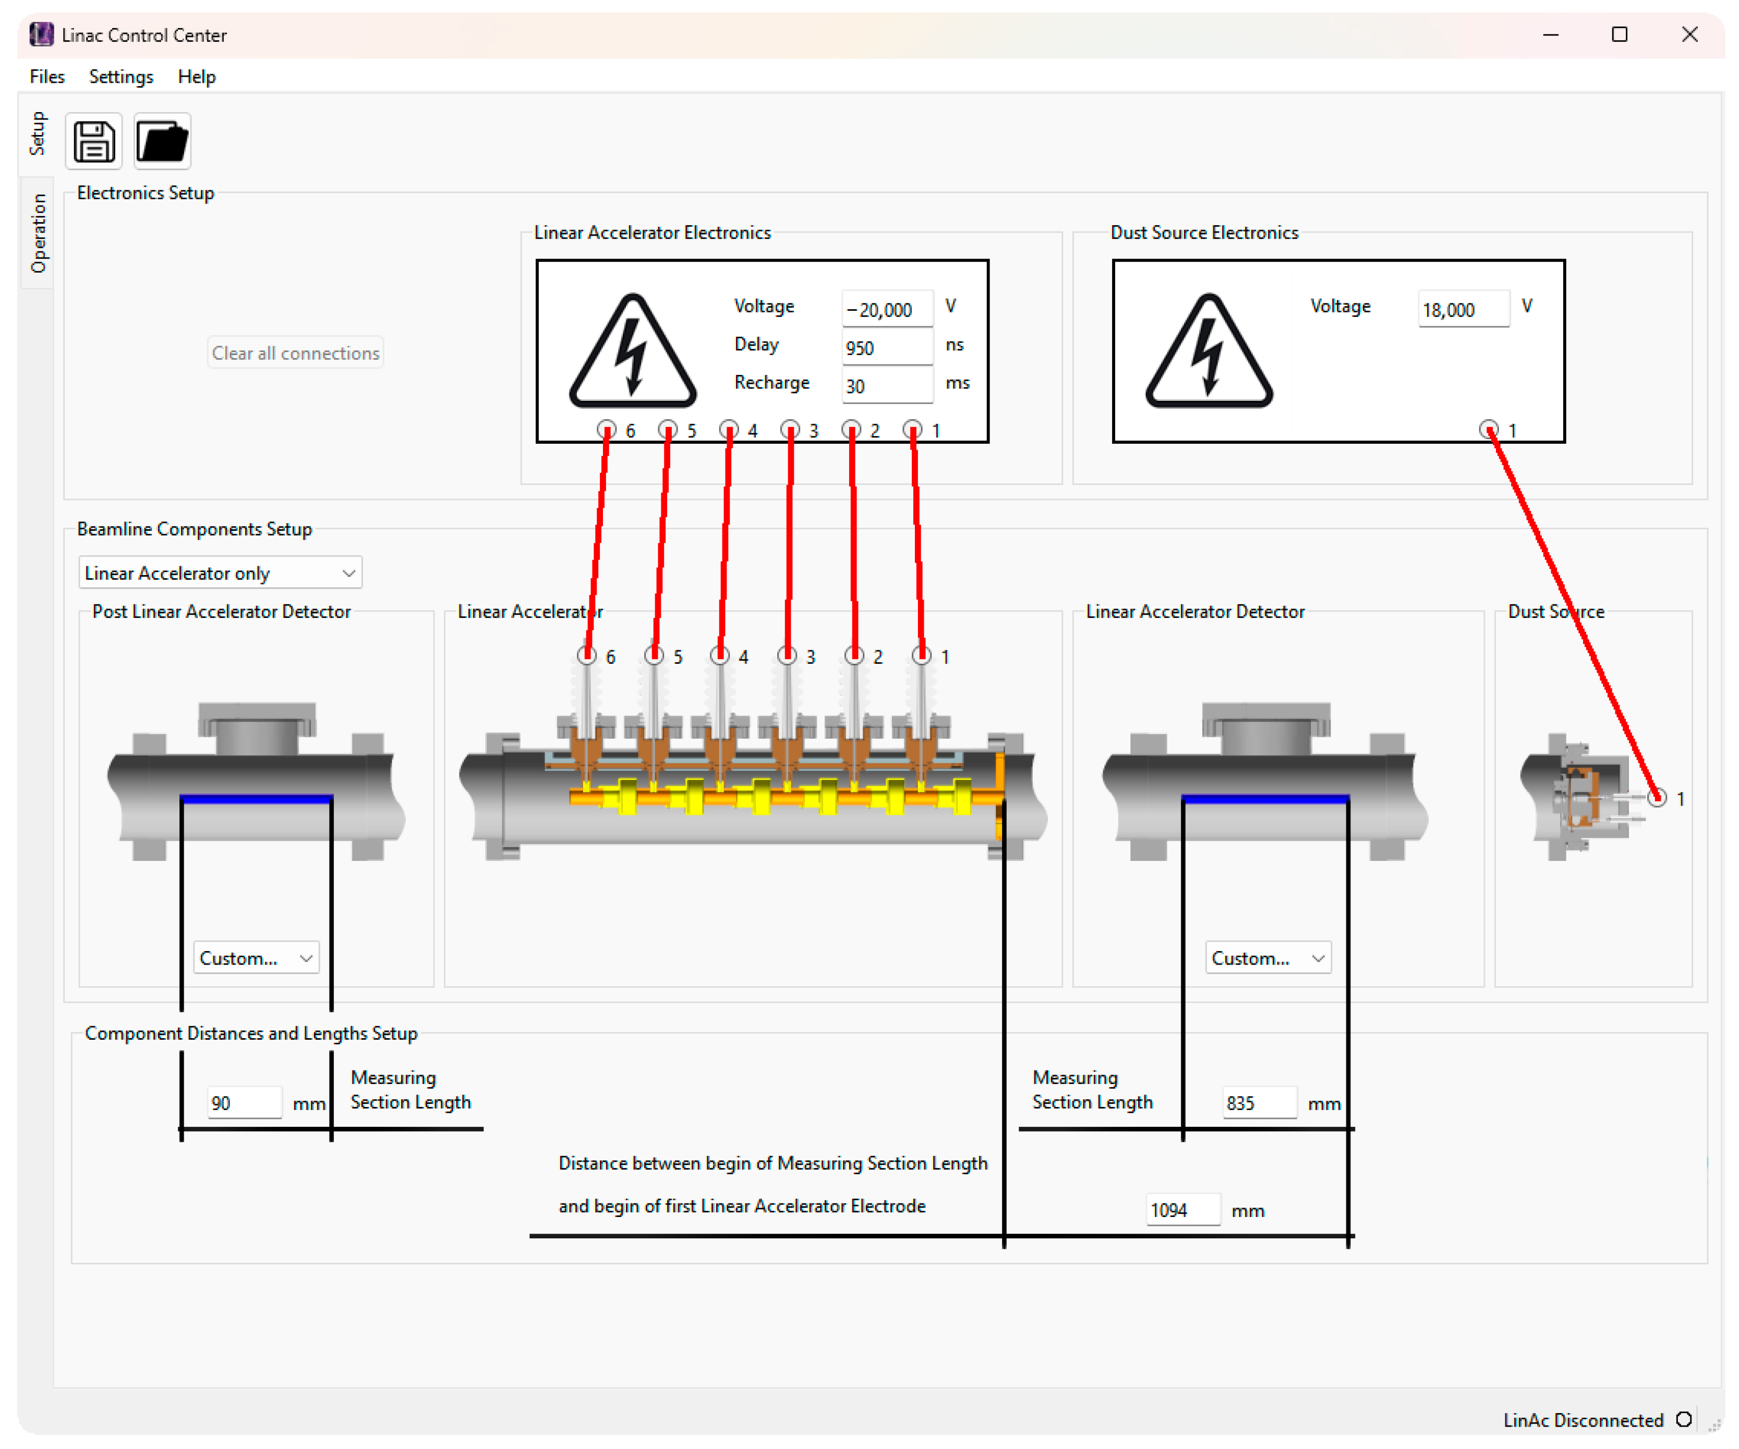
Task: Click the open folder icon
Action: coord(162,141)
